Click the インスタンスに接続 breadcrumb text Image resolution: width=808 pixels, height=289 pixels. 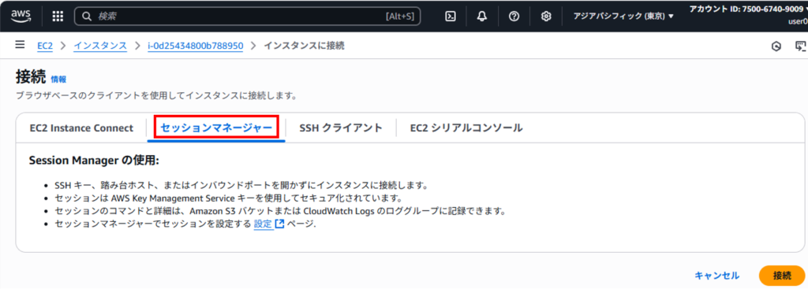coord(304,46)
